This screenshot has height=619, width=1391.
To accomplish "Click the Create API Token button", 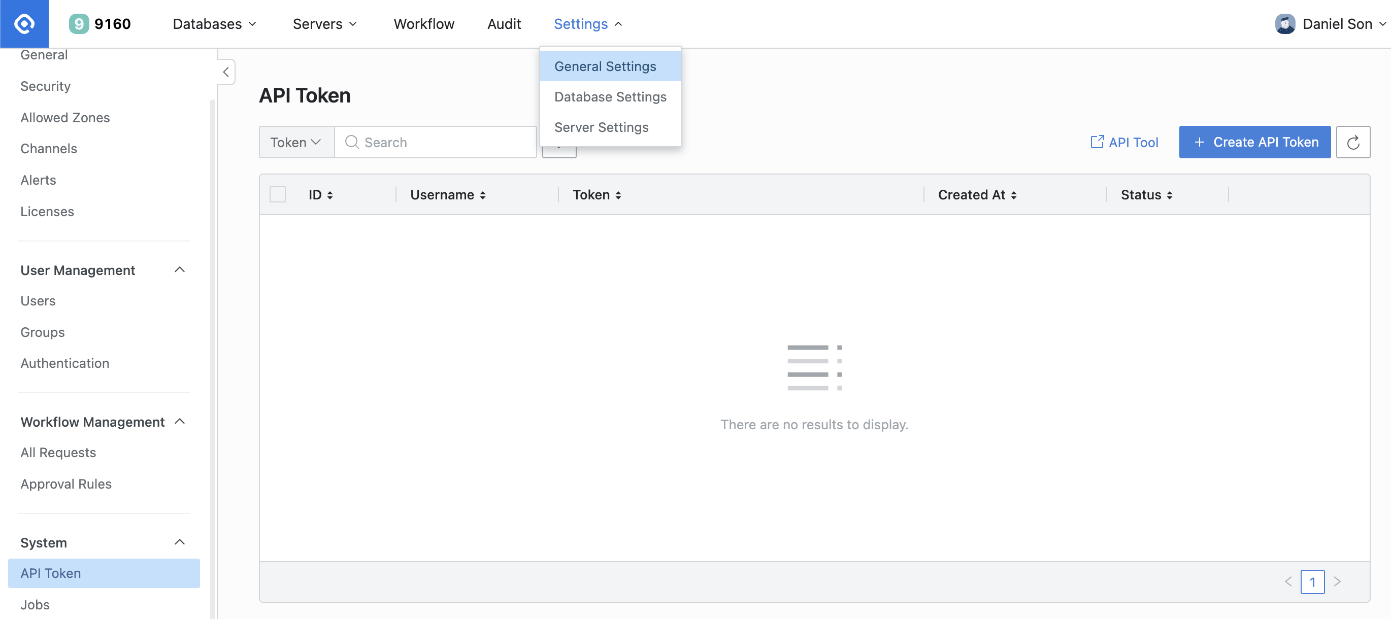I will pos(1254,143).
